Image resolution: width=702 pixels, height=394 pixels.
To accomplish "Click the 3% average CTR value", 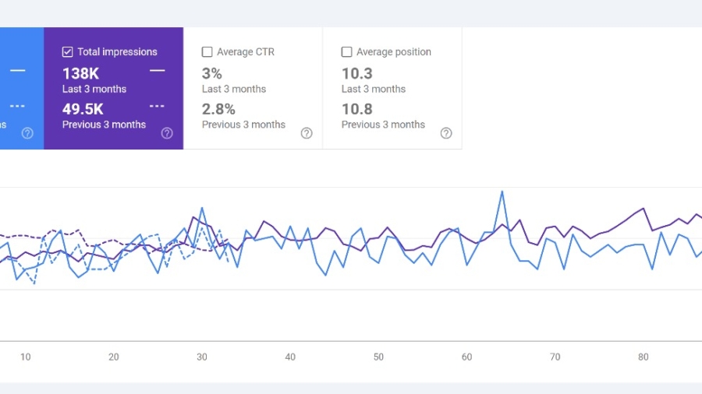I will (x=212, y=74).
